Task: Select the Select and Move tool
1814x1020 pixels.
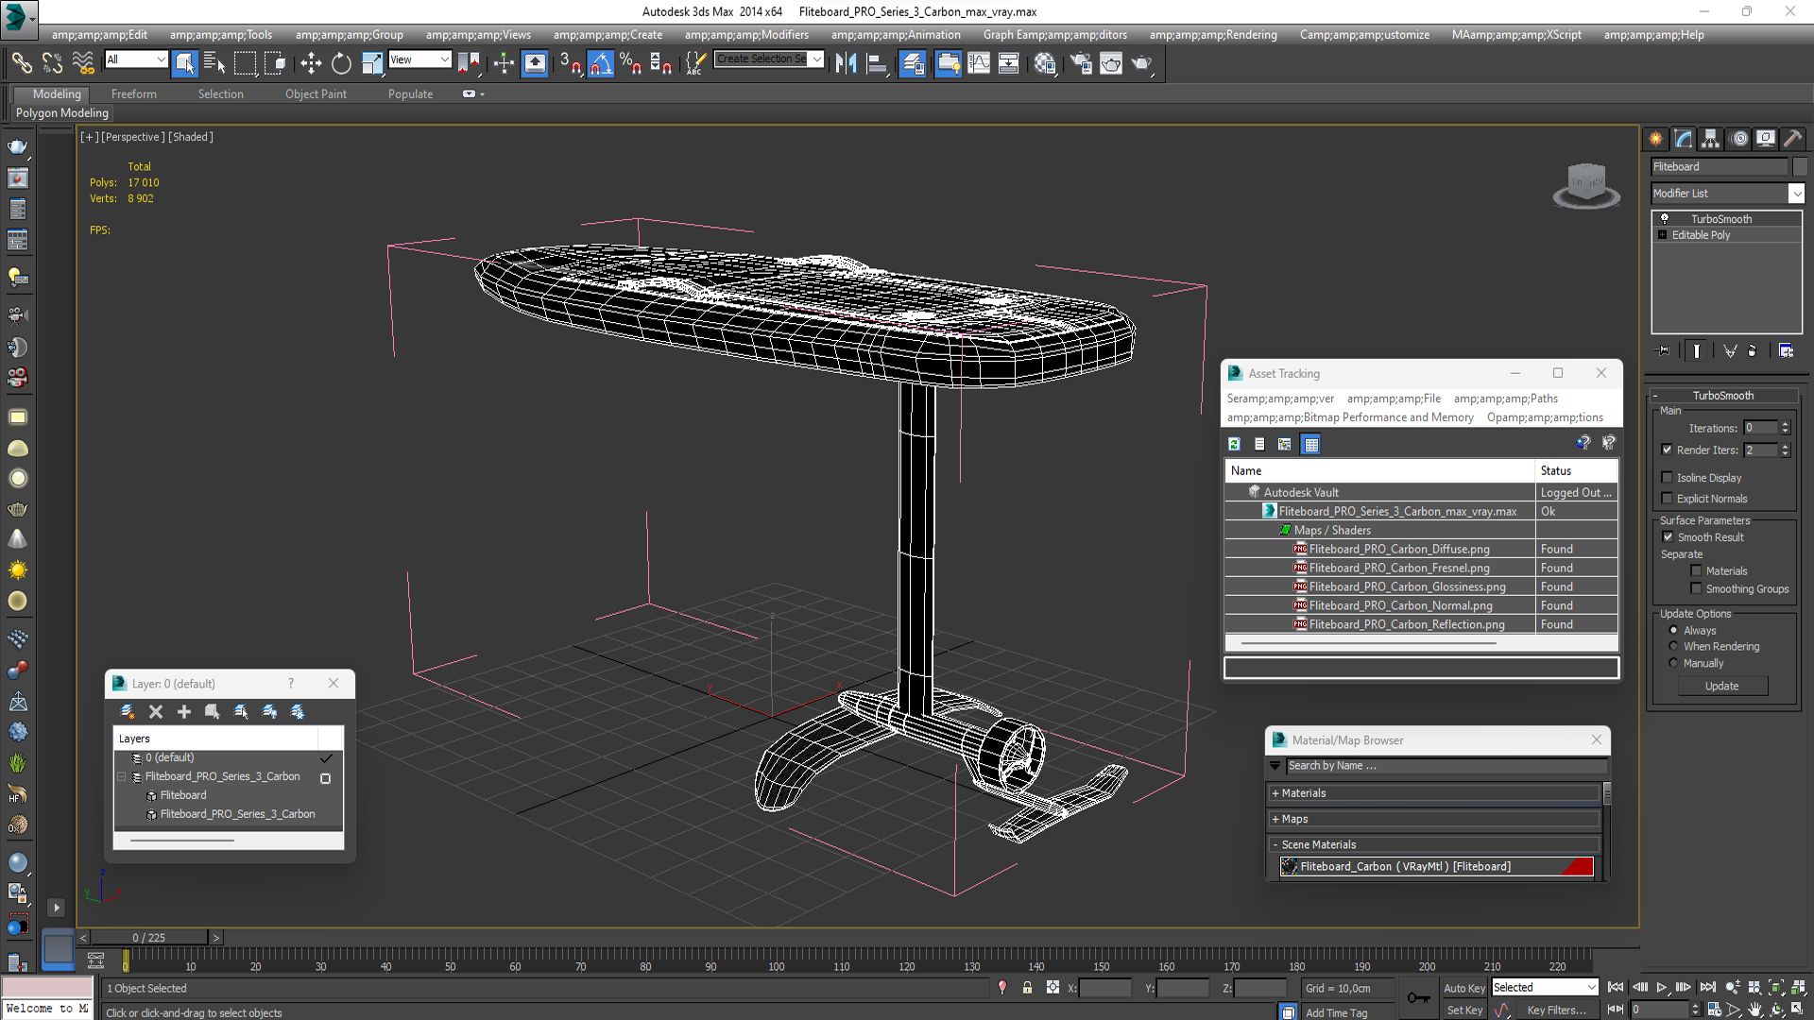Action: (x=311, y=63)
